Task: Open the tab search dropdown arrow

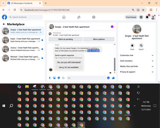Action: coord(3,3)
